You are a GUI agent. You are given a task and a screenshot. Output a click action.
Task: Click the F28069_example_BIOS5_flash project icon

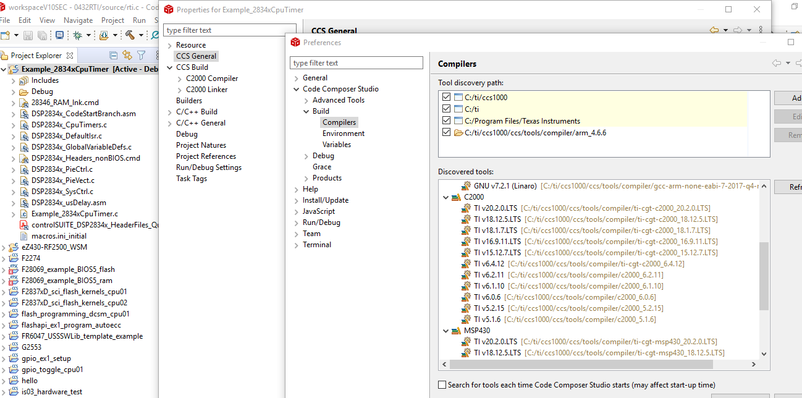pyautogui.click(x=14, y=269)
